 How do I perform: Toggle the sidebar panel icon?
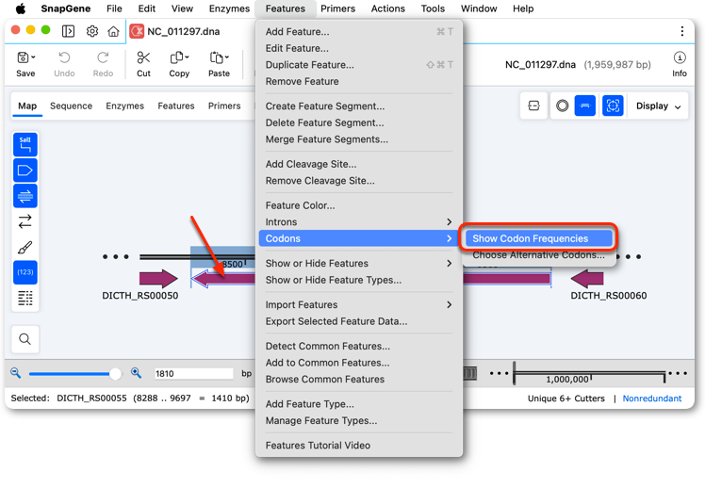(69, 31)
